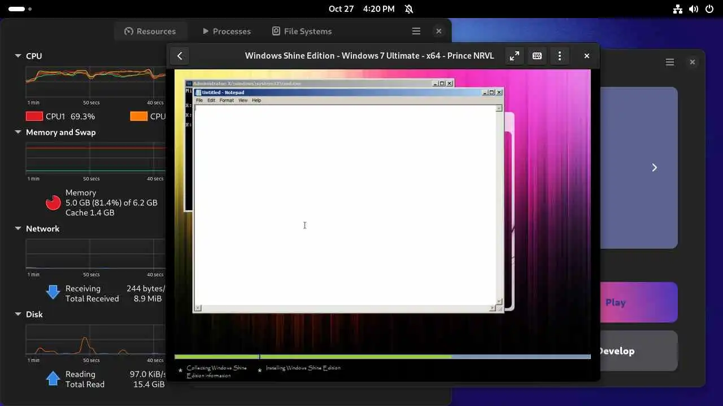Screen dimensions: 723x406
Task: Collapse the Memory and Swap section
Action: pos(18,132)
